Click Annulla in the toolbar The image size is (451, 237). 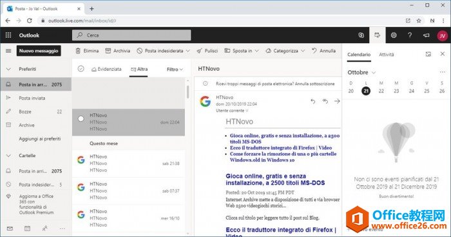(324, 51)
